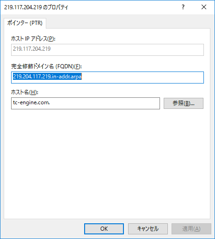
Task: Click the のプロパティ title bar text
Action: (55, 7)
